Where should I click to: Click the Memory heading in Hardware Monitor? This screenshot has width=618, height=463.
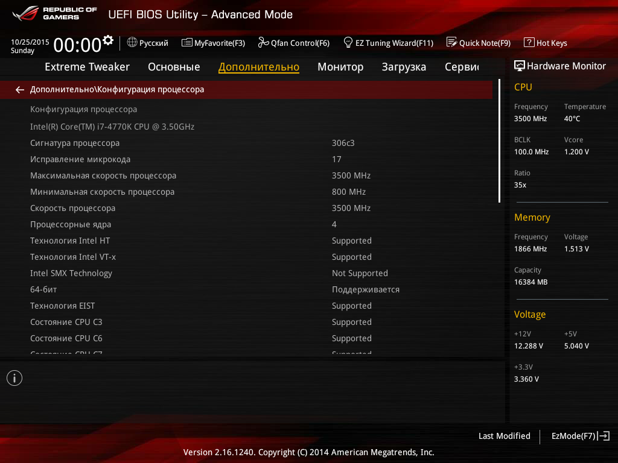(532, 217)
